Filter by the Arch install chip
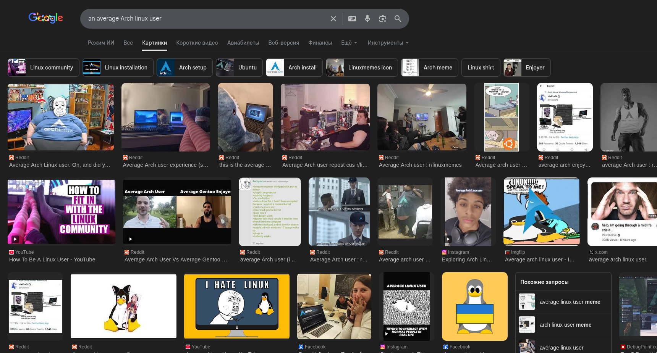Viewport: 657px width, 353px height. 294,68
